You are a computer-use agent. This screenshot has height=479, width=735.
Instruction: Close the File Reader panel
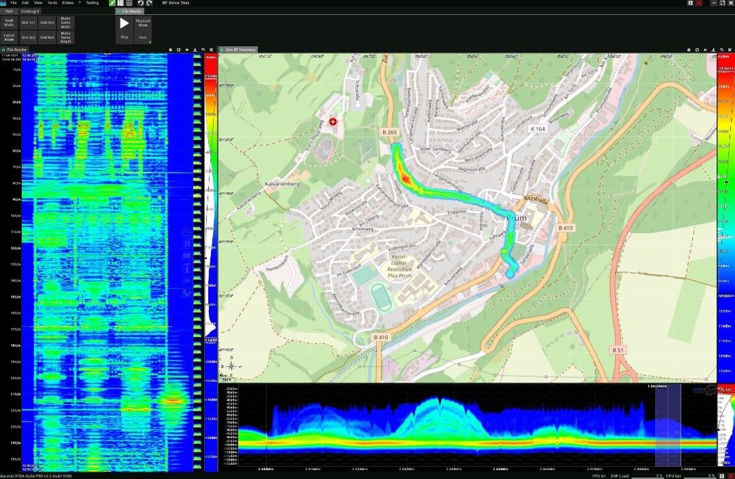pyautogui.click(x=212, y=50)
